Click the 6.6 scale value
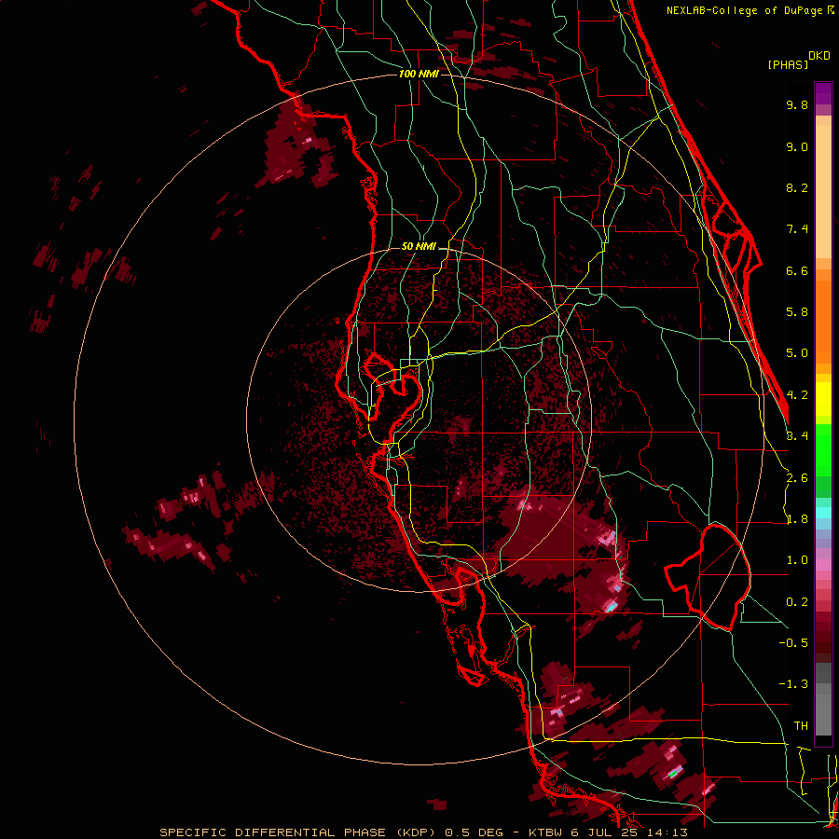 tap(797, 270)
